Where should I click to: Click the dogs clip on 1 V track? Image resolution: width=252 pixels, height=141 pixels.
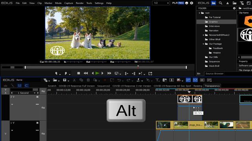point(196,125)
